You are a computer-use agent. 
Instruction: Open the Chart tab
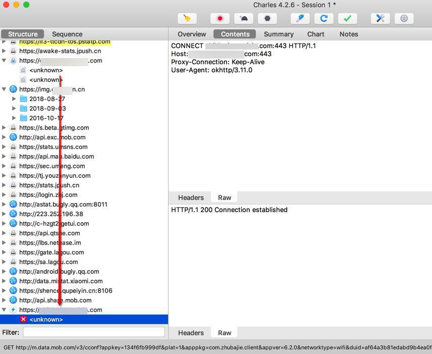click(x=316, y=34)
